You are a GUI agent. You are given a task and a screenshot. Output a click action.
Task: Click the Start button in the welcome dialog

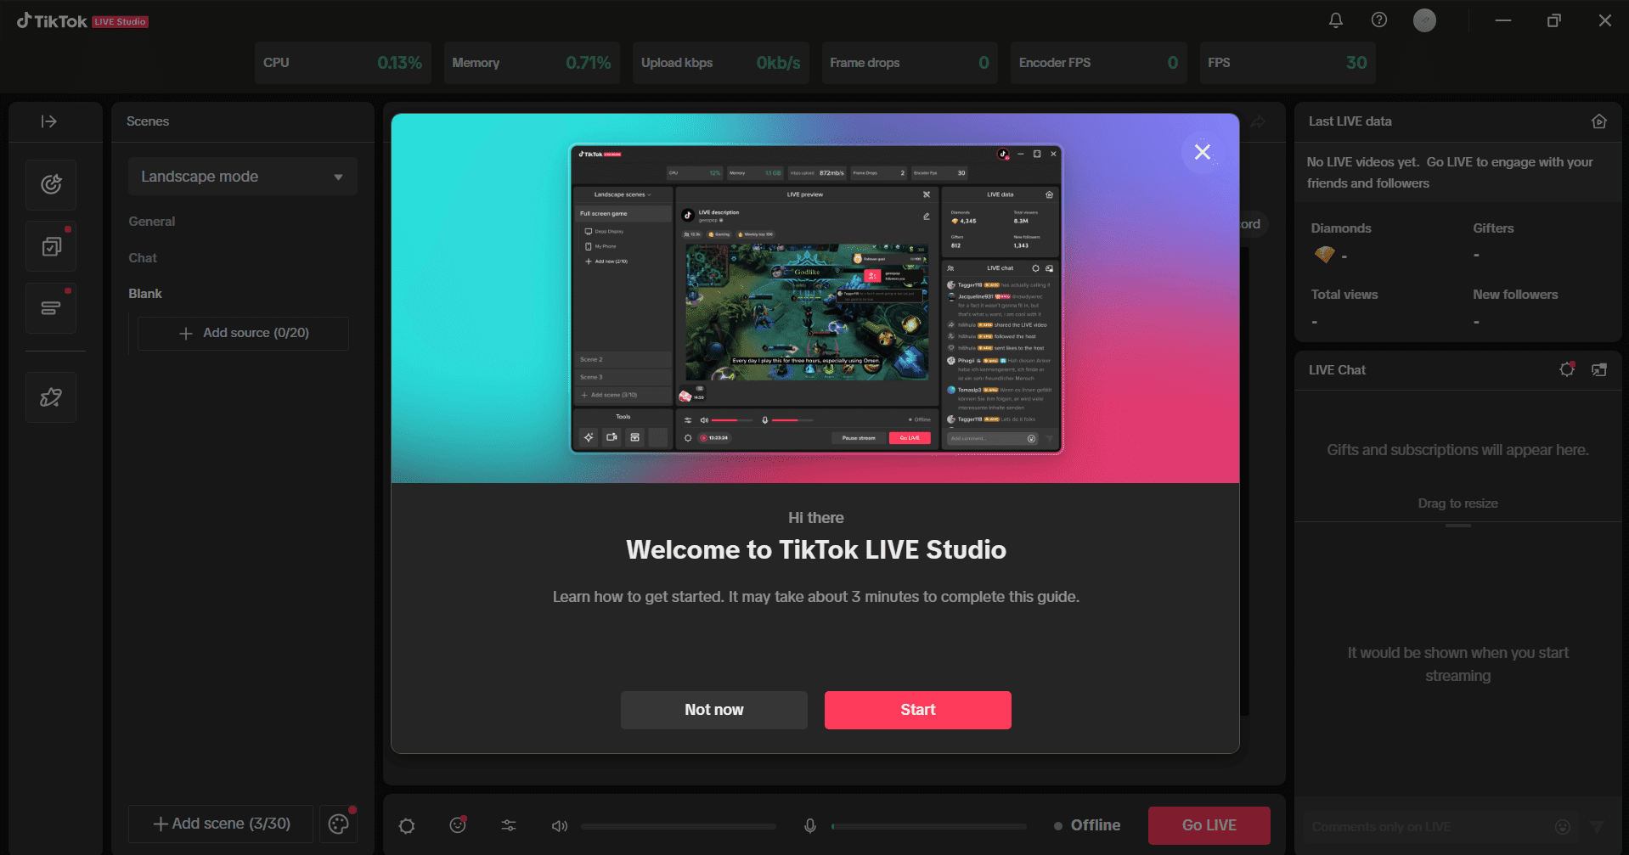[917, 710]
